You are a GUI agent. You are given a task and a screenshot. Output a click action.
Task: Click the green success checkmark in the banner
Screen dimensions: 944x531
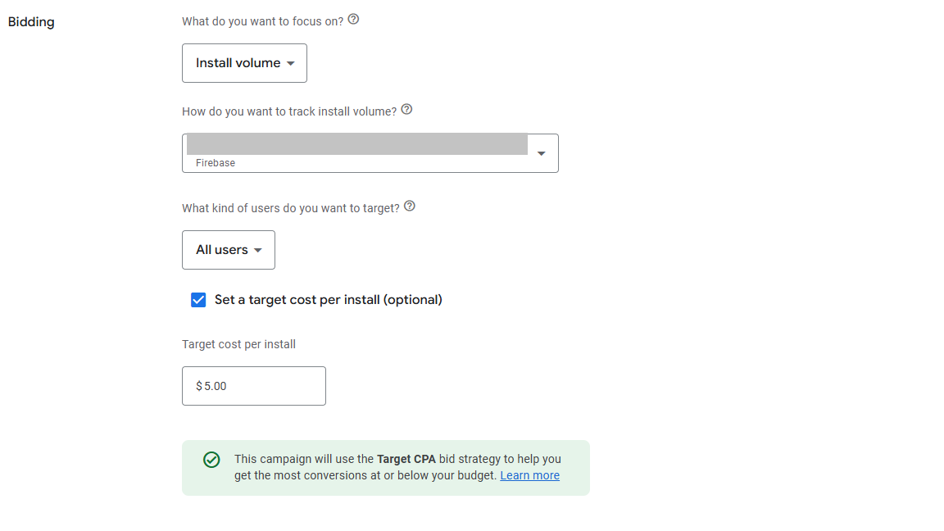211,460
